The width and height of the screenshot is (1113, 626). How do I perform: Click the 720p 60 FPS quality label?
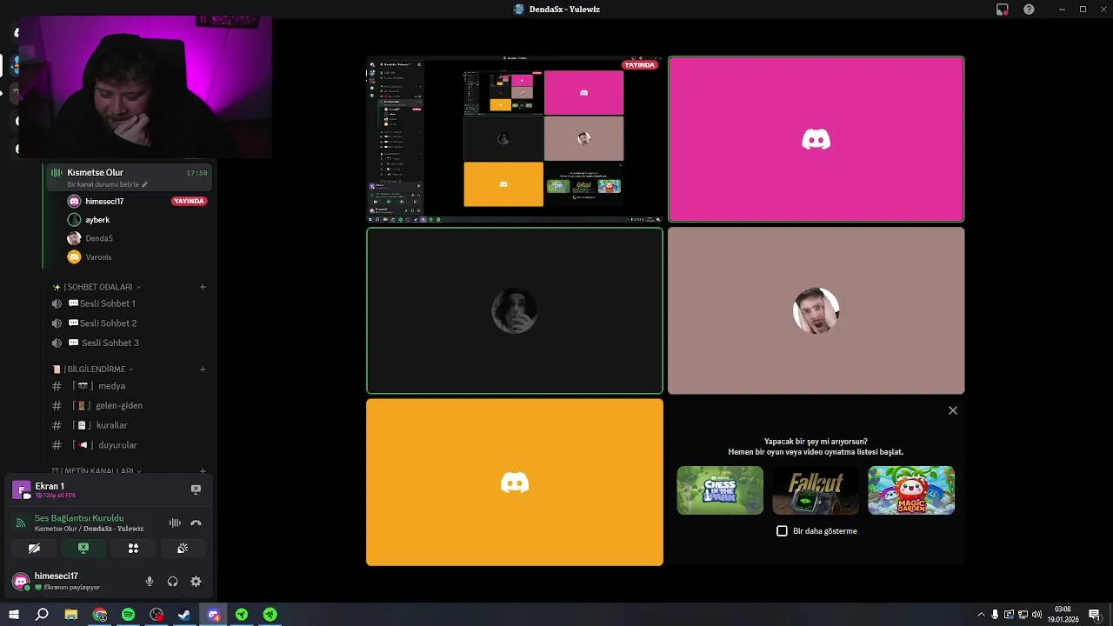(55, 496)
